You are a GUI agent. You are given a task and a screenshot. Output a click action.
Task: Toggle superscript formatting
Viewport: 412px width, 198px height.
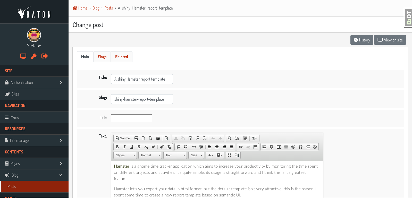(x=153, y=147)
